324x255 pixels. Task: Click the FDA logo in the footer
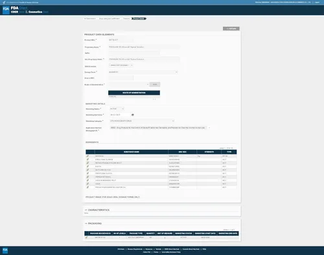(5, 250)
